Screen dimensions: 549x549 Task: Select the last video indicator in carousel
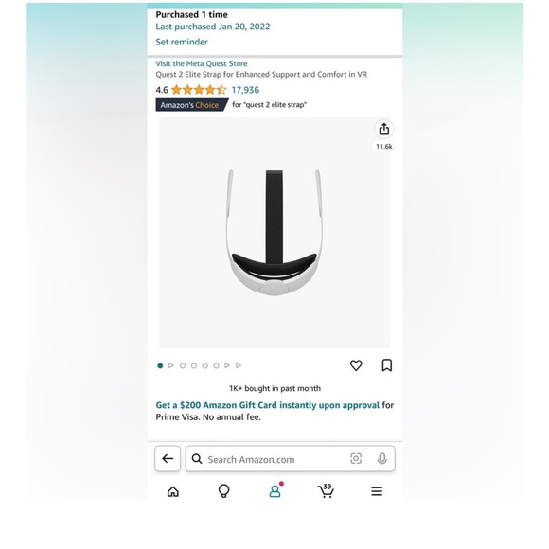[239, 365]
